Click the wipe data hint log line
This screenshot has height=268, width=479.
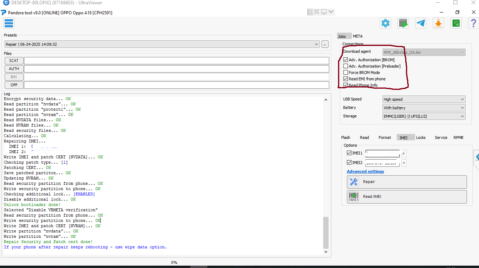85,247
